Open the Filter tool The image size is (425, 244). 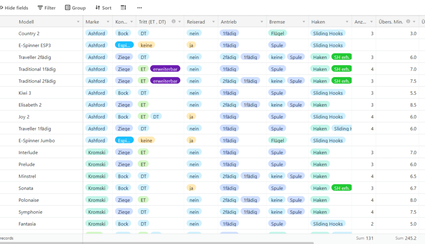[46, 8]
